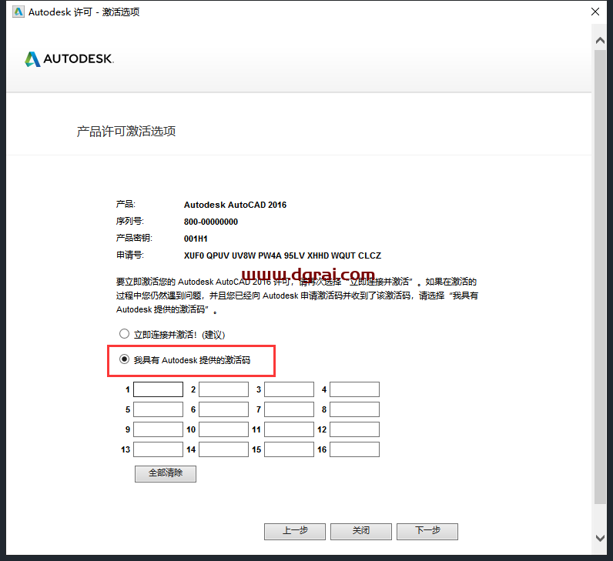Select 我具有 Autodesk 提供的激活码 radio option
The width and height of the screenshot is (613, 561).
point(124,359)
